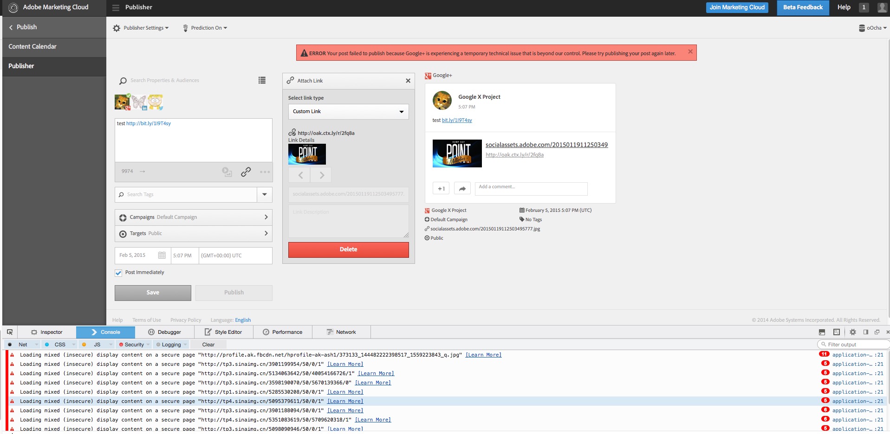Click the devtools responsive design mode icon

pos(837,332)
